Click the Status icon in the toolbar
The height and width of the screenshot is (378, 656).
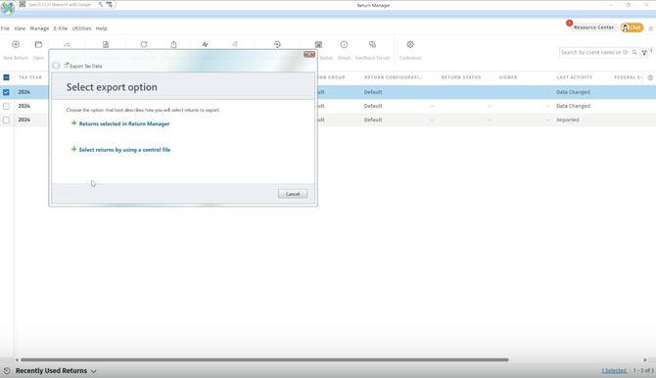pos(318,44)
